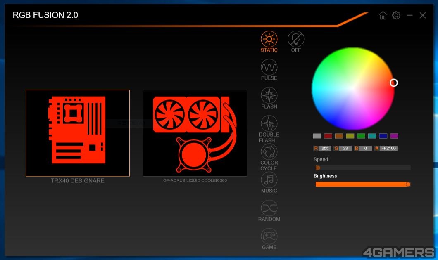This screenshot has height=260, width=438.
Task: Pick the cyan color swatch
Action: [372, 136]
